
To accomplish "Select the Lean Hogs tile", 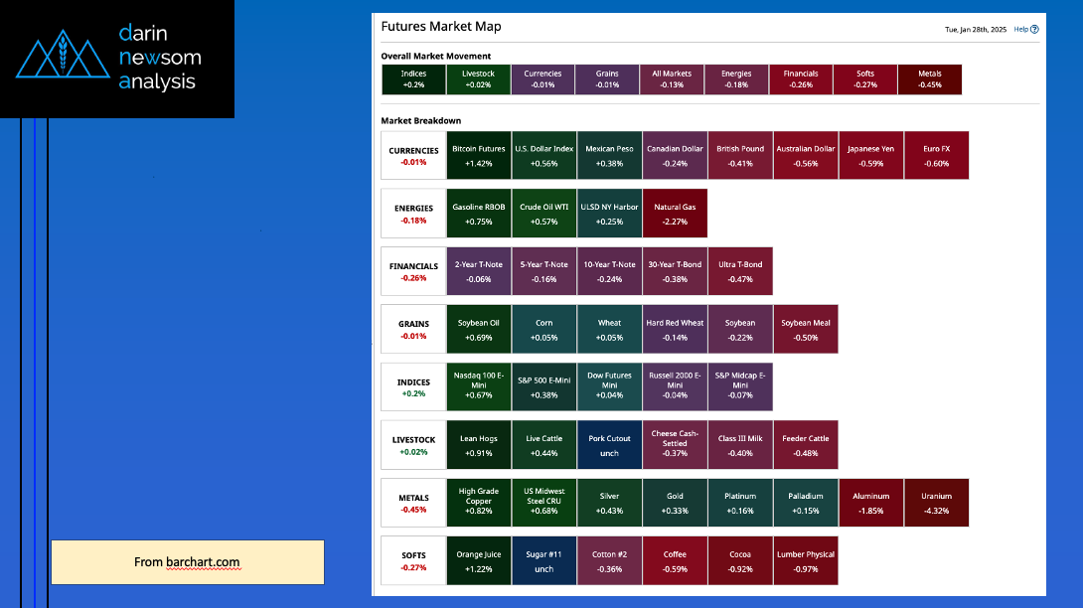I will point(478,445).
